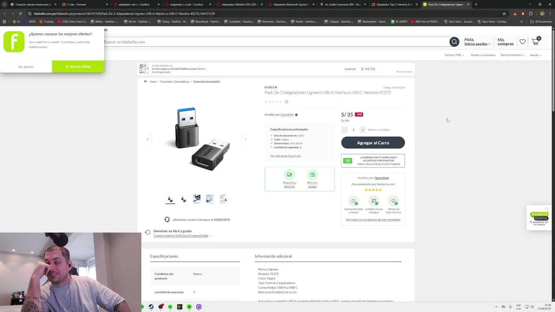Click the Realiza entregas a tiempo icon

pyautogui.click(x=353, y=201)
